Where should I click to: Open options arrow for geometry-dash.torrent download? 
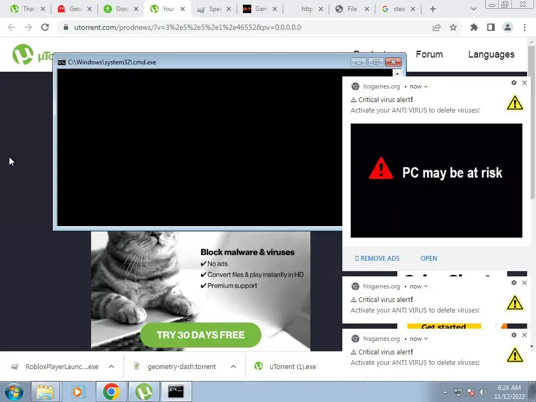233,366
